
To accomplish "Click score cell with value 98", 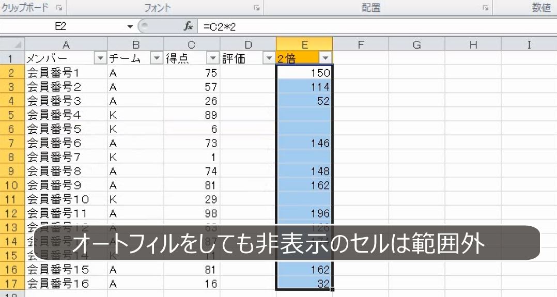I will 192,213.
